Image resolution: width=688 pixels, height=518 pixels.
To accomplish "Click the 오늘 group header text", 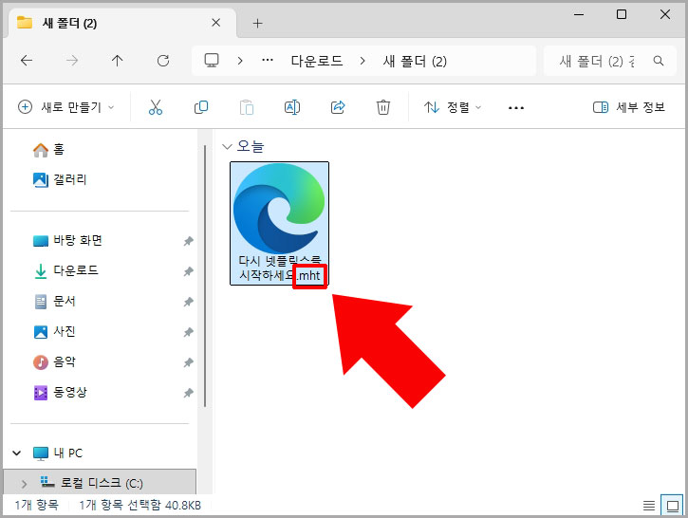I will pyautogui.click(x=251, y=145).
